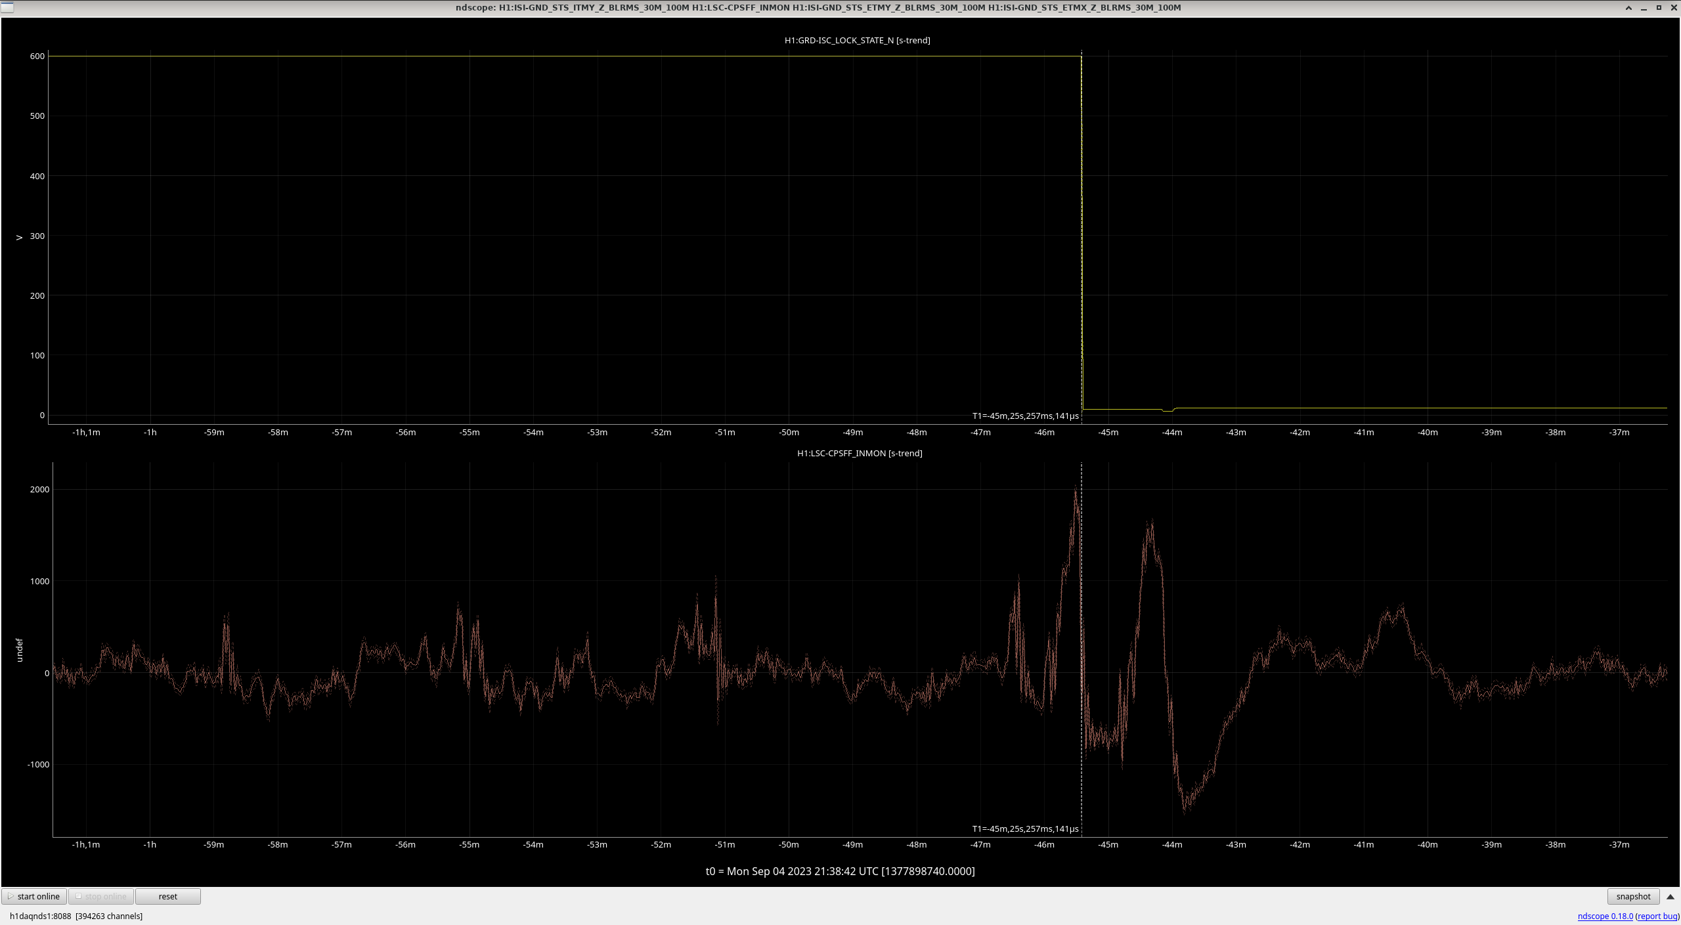
Task: Click the 1000 tick on bottom plot y-axis
Action: pyautogui.click(x=39, y=581)
